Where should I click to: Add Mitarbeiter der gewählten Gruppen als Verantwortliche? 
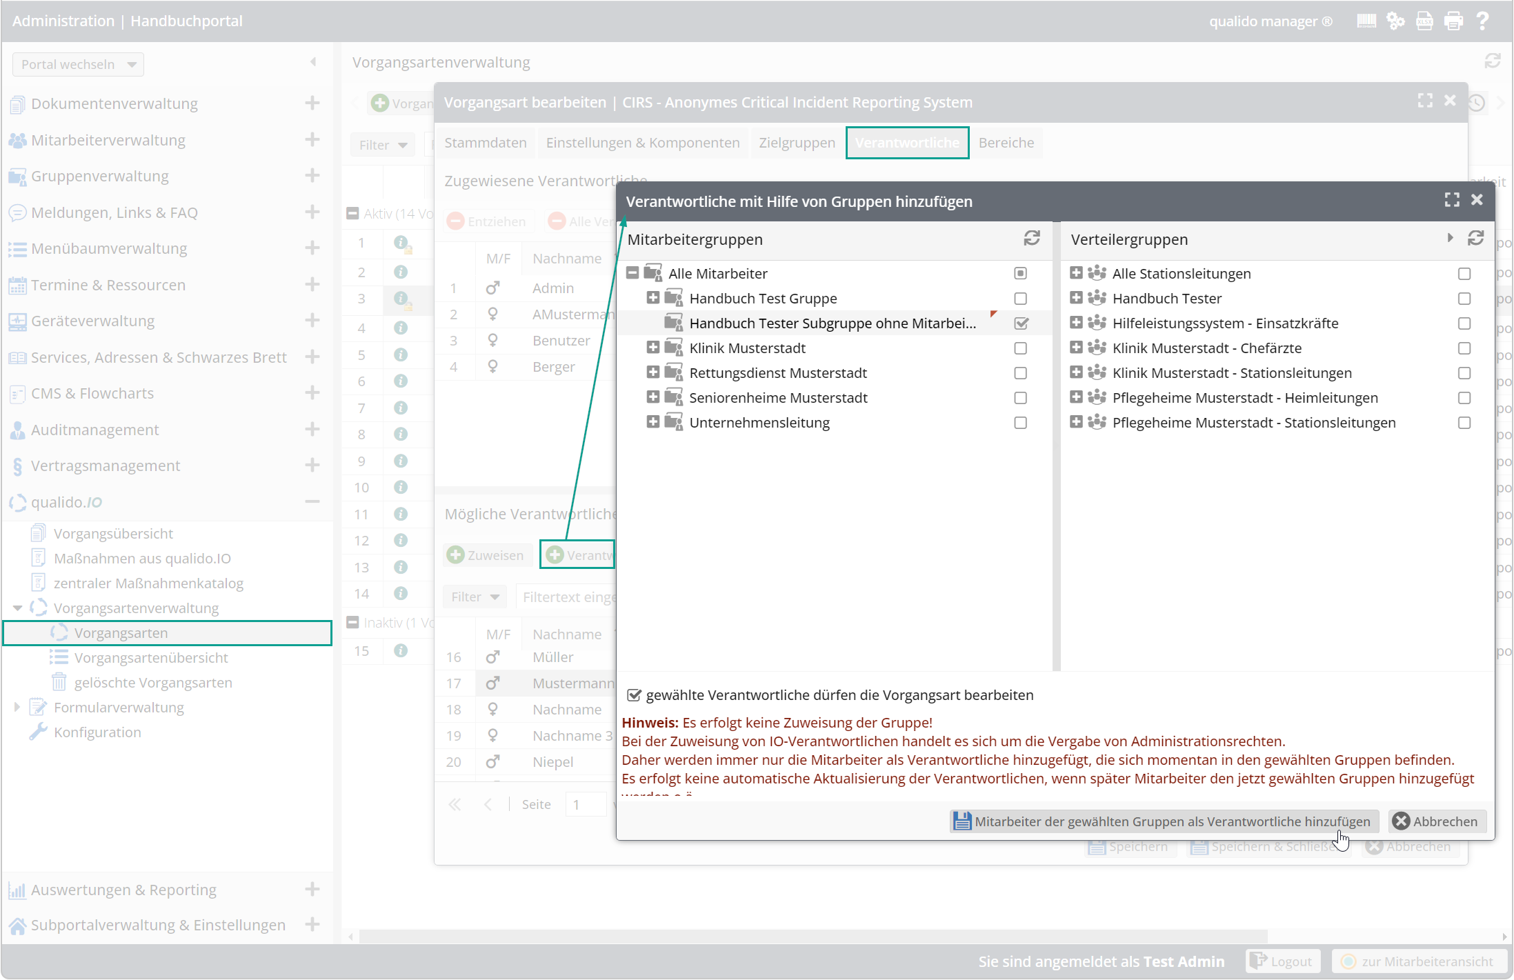click(x=1164, y=821)
